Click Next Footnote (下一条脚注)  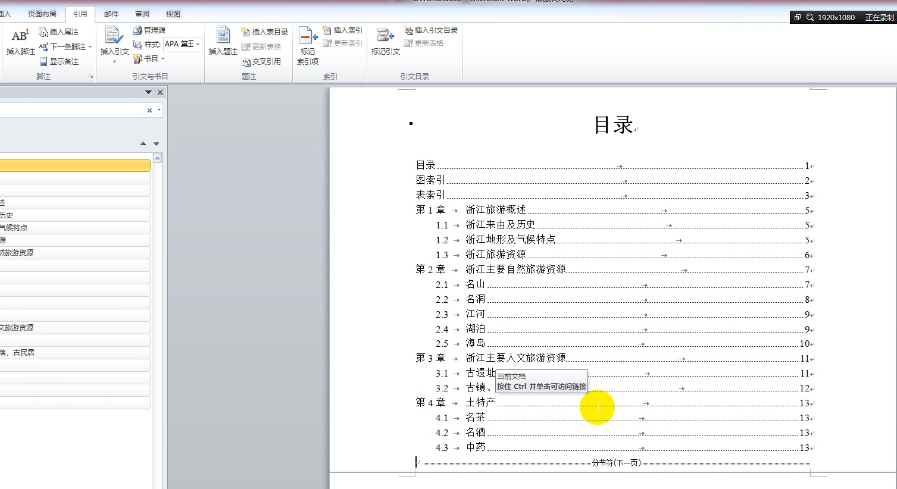[x=65, y=47]
